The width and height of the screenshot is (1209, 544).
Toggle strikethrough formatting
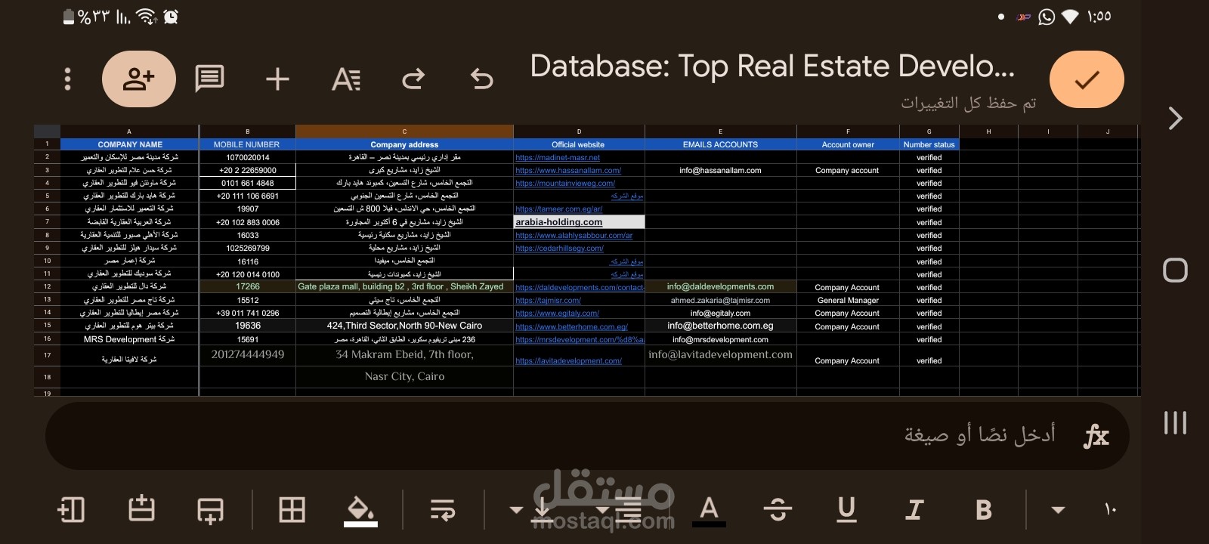click(x=778, y=510)
